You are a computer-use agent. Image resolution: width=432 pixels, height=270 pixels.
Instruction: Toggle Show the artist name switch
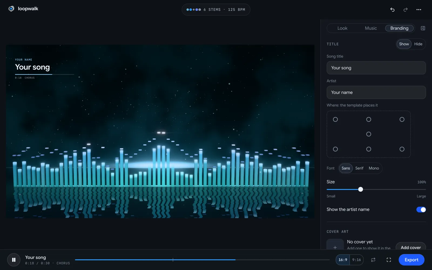coord(421,210)
